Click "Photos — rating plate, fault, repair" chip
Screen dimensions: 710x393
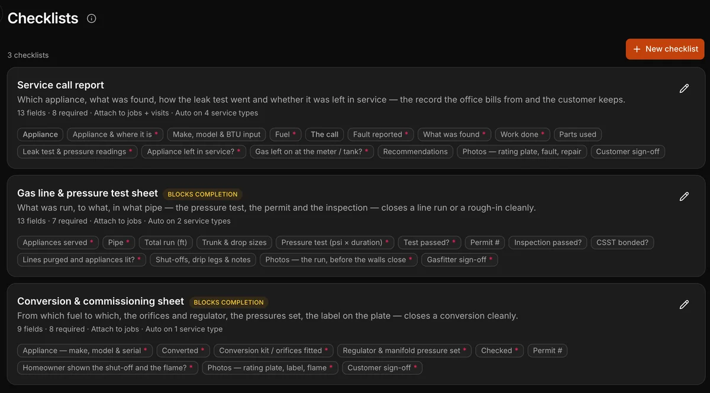click(522, 152)
